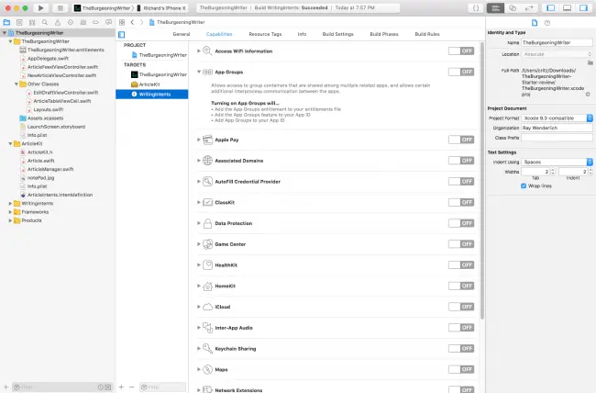Open the related items grid menu
The height and width of the screenshot is (393, 596).
coord(122,22)
